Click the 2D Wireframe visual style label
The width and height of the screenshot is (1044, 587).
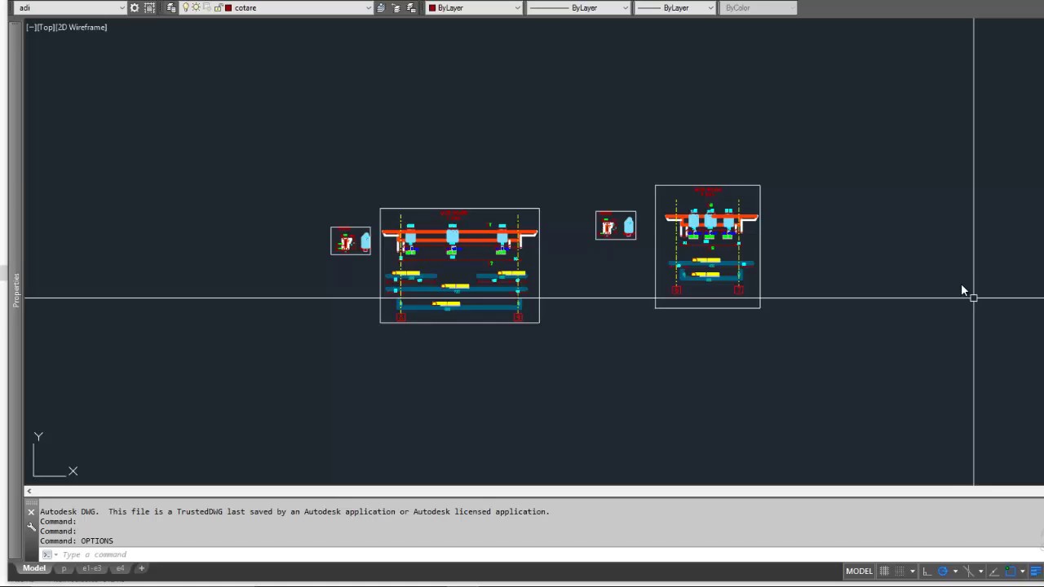pyautogui.click(x=82, y=27)
